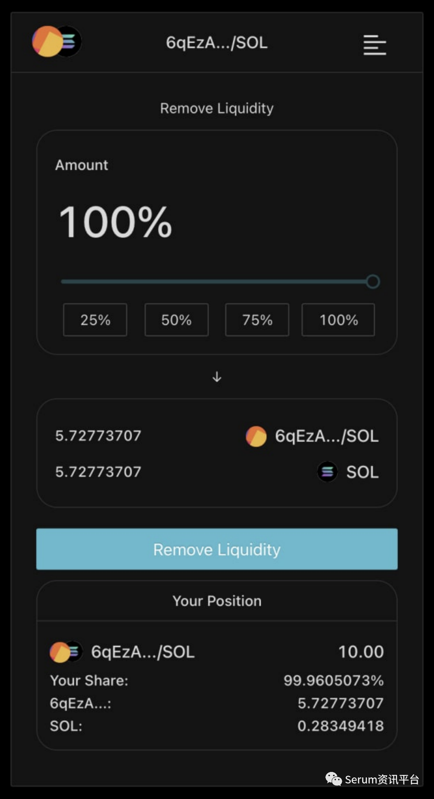434x799 pixels.
Task: Click the WeChat icon in watermark
Action: tap(333, 779)
